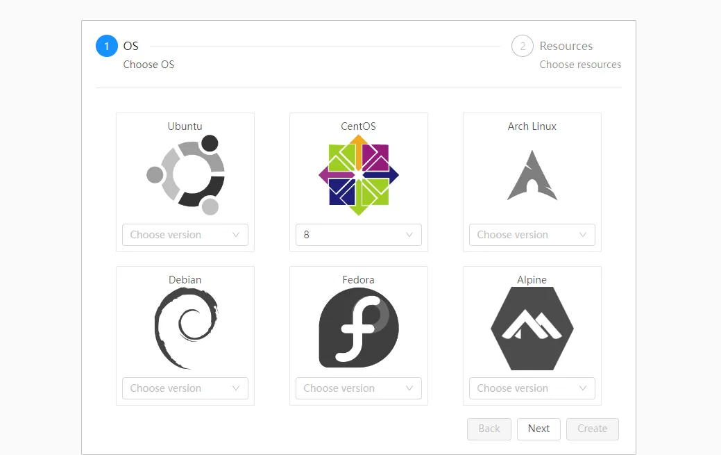The height and width of the screenshot is (455, 721).
Task: Click the CentOS card title
Action: point(358,126)
